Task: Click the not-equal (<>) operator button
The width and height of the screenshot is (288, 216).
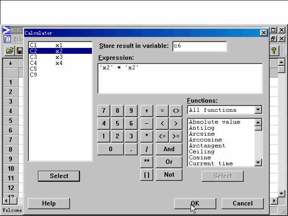Action: click(x=175, y=111)
